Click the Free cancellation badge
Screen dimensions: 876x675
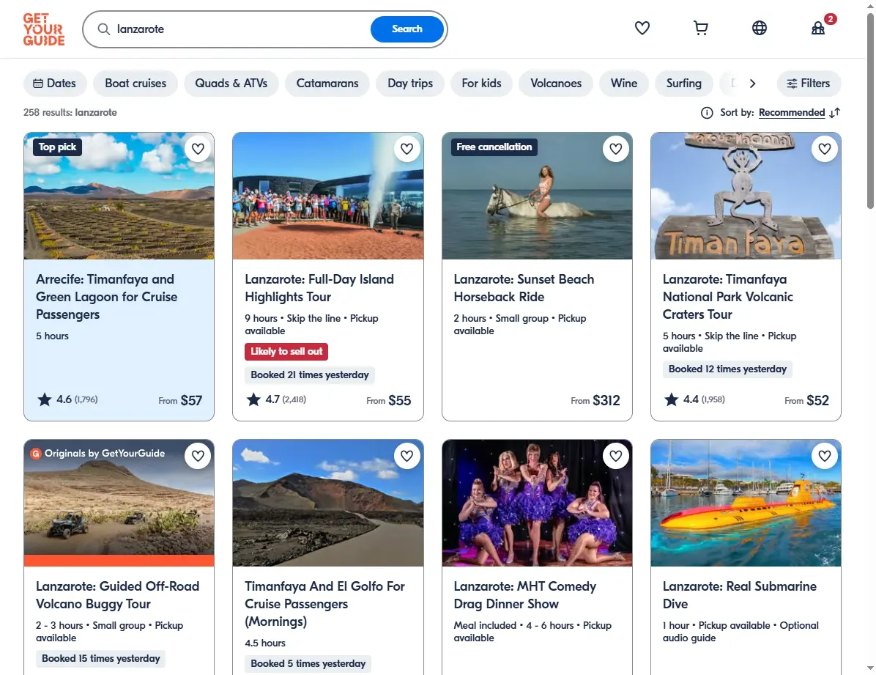click(494, 147)
